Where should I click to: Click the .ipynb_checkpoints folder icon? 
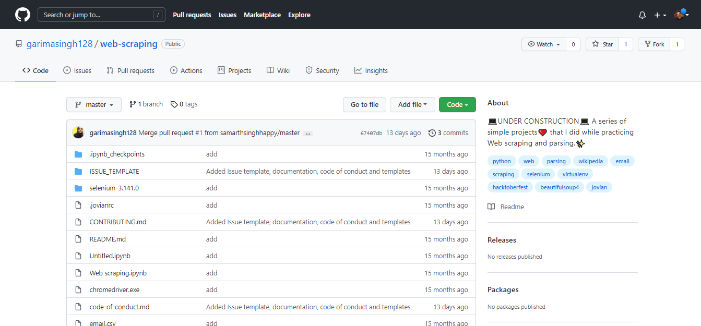[x=78, y=154]
